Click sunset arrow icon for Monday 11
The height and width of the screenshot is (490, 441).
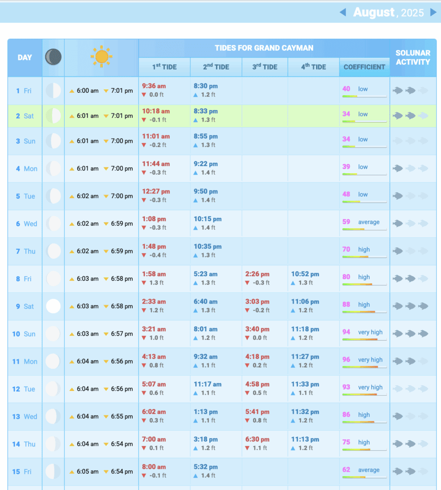pos(106,362)
